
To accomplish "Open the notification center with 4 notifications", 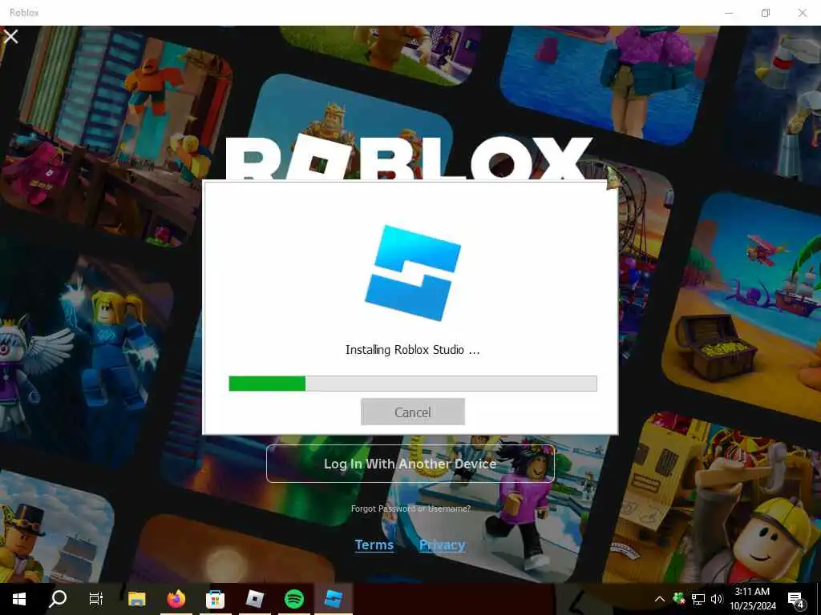I will [796, 600].
